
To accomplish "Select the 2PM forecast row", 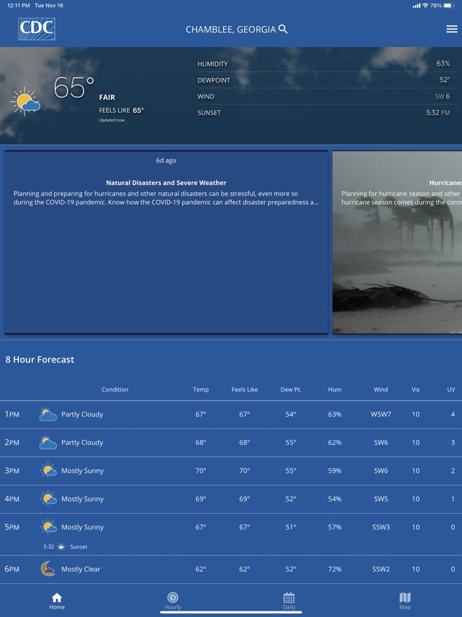I will tap(231, 443).
